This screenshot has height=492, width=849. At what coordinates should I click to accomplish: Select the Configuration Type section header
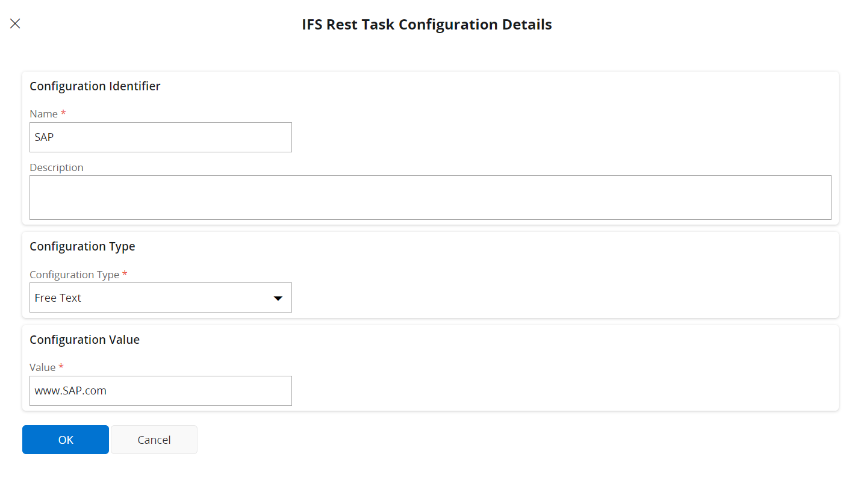(x=82, y=246)
